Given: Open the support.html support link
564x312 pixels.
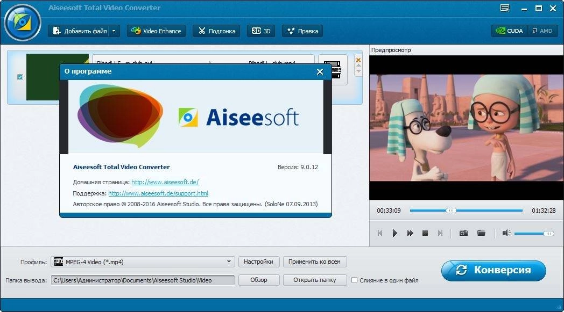Looking at the screenshot, I should click(158, 193).
